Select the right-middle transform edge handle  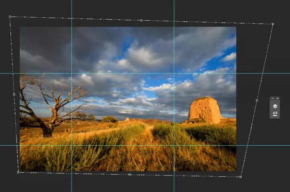pos(257,100)
